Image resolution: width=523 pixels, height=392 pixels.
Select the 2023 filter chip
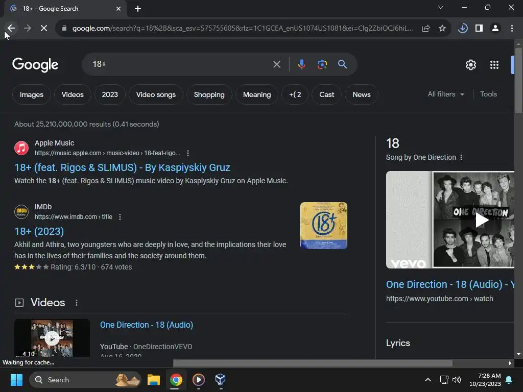point(110,94)
